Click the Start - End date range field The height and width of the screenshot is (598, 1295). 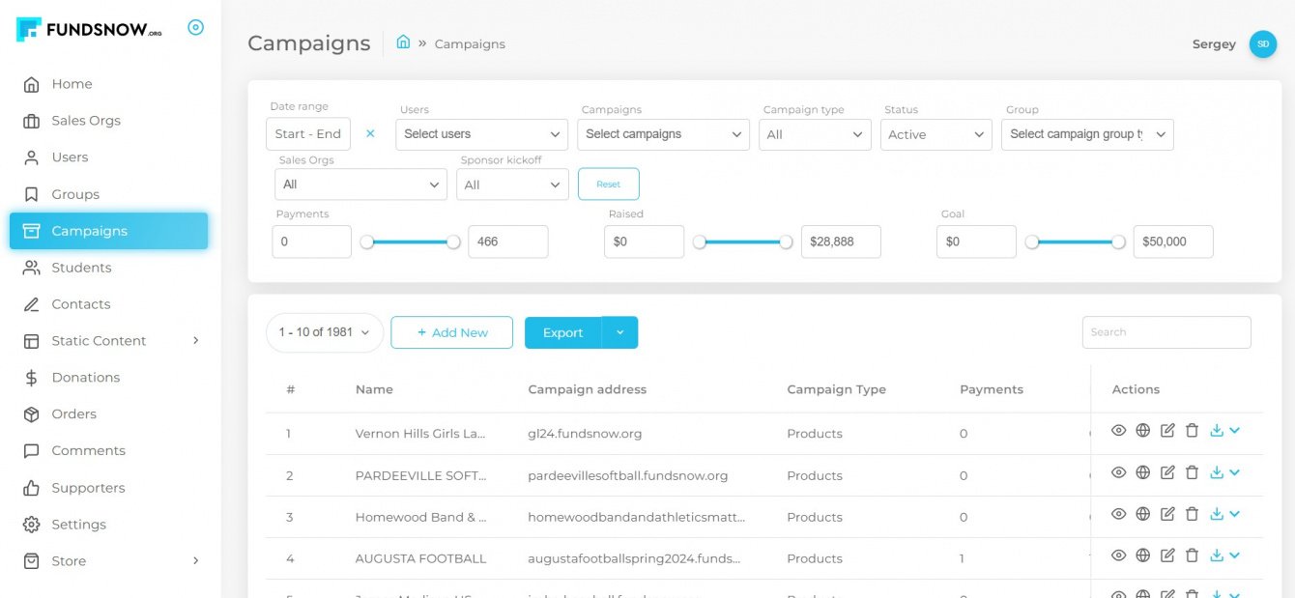coord(308,134)
